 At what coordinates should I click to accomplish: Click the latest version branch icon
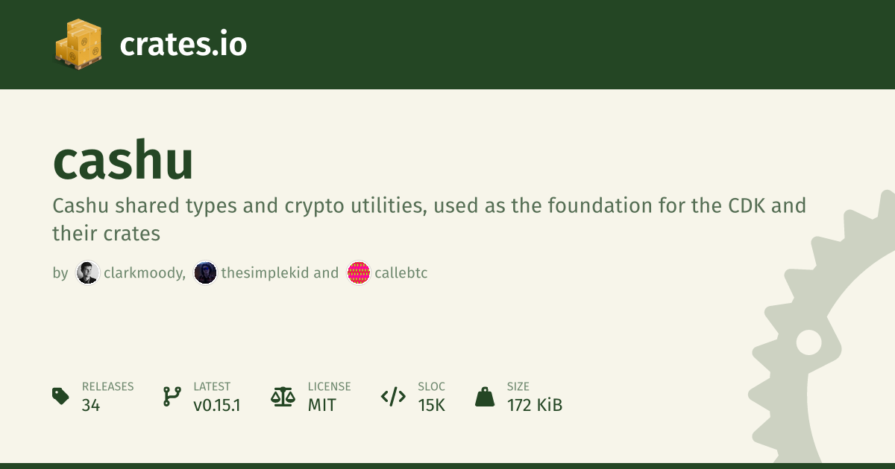tap(172, 396)
